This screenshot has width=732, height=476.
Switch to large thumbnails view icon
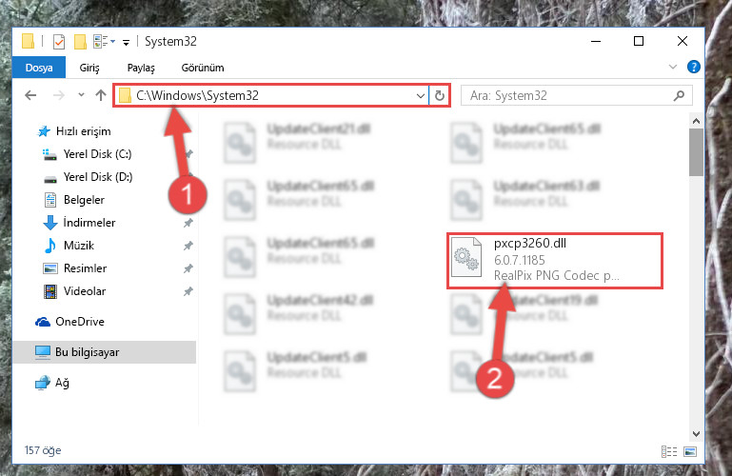689,451
